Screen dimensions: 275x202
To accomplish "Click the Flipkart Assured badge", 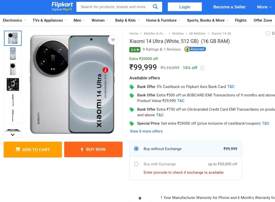I will pyautogui.click(x=195, y=49).
